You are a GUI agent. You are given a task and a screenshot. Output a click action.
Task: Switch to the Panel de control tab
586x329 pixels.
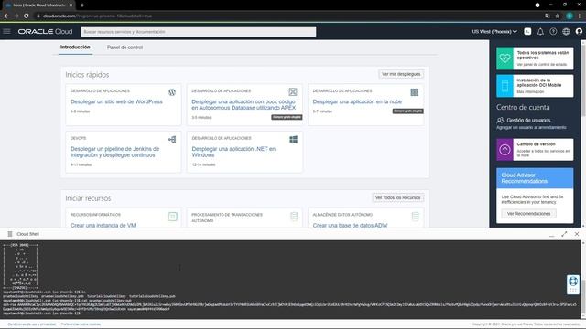pos(125,48)
